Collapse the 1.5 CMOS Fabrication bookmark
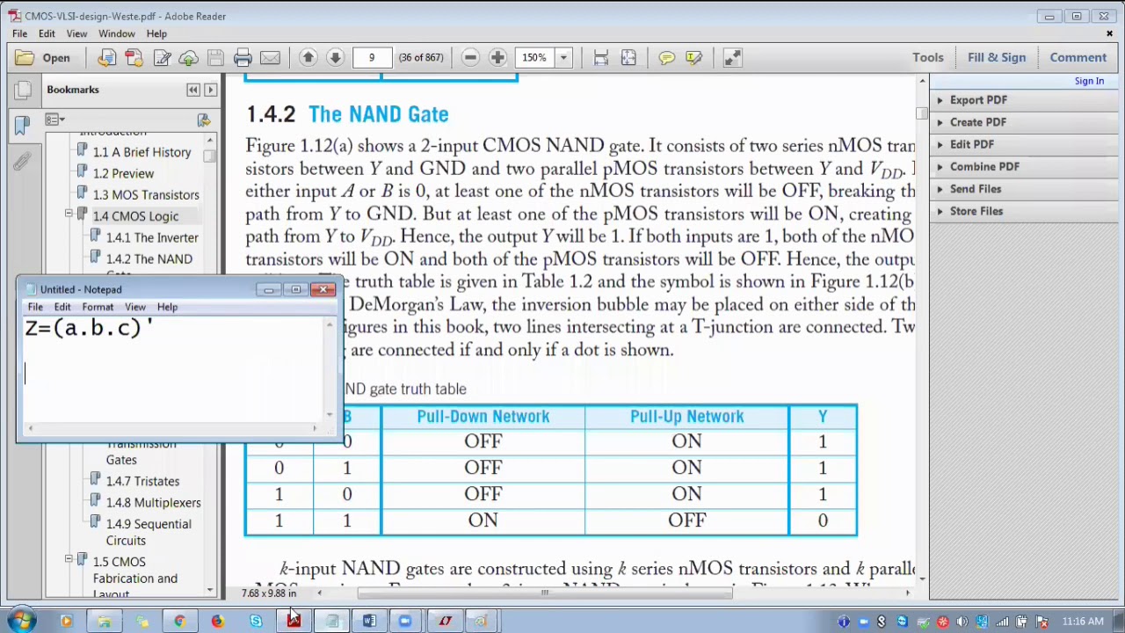This screenshot has width=1125, height=633. tap(69, 559)
